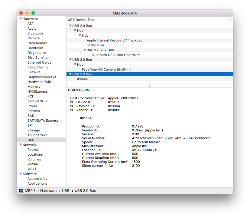Viewport: 250px width, 218px height.
Task: Select Apple Internal Keyboard / Trackpad row
Action: pyautogui.click(x=150, y=40)
